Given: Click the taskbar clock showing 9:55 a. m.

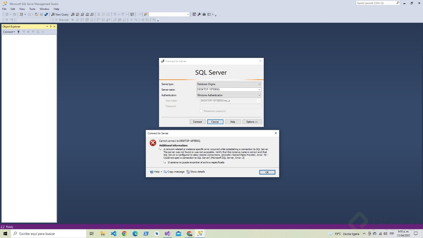Looking at the screenshot, I should click(x=404, y=234).
